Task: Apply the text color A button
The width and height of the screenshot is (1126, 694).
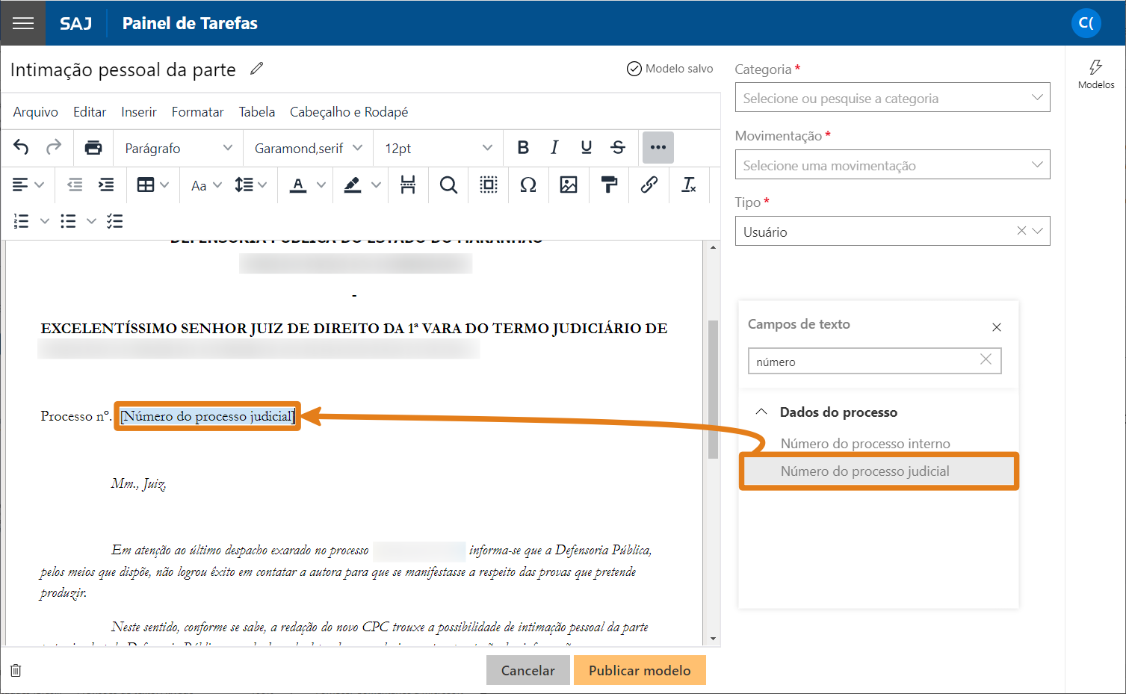Action: tap(298, 185)
